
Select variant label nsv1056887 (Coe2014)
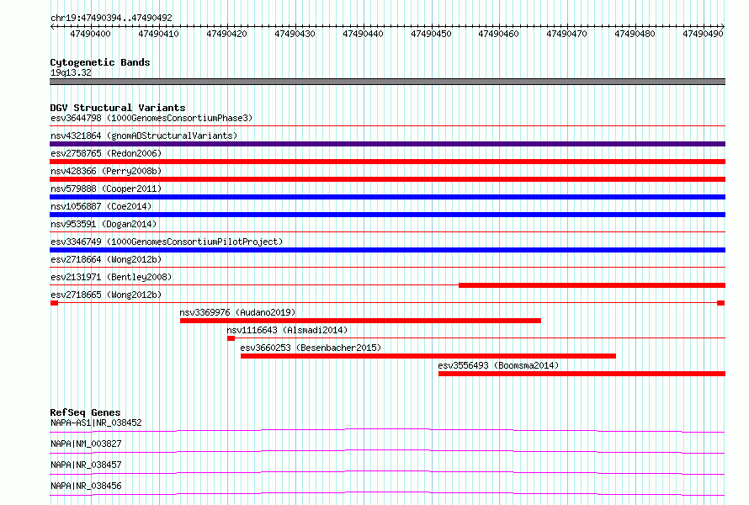101,206
